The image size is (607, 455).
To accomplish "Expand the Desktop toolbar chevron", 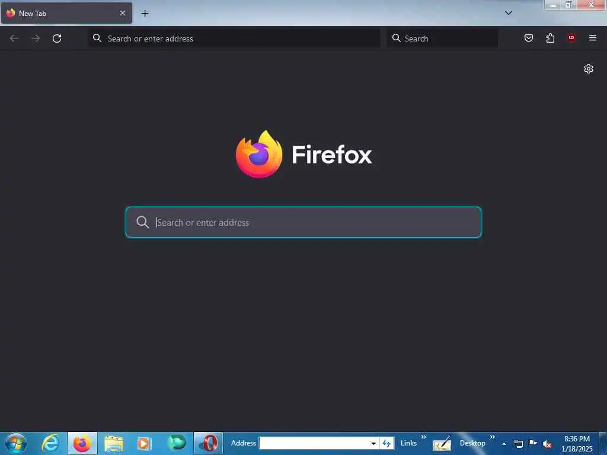I will pyautogui.click(x=493, y=437).
